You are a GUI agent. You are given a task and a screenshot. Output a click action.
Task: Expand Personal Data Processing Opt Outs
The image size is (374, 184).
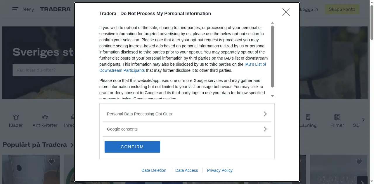(187, 114)
